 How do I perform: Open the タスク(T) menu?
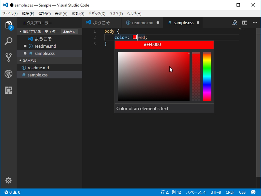coord(116,13)
